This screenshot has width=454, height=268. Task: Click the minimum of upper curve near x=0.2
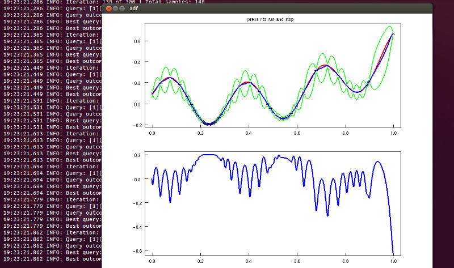(210, 124)
